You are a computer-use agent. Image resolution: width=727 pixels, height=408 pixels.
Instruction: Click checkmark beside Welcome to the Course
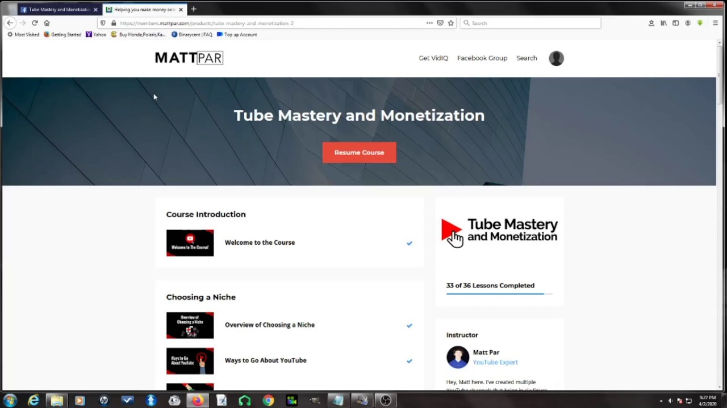click(409, 243)
